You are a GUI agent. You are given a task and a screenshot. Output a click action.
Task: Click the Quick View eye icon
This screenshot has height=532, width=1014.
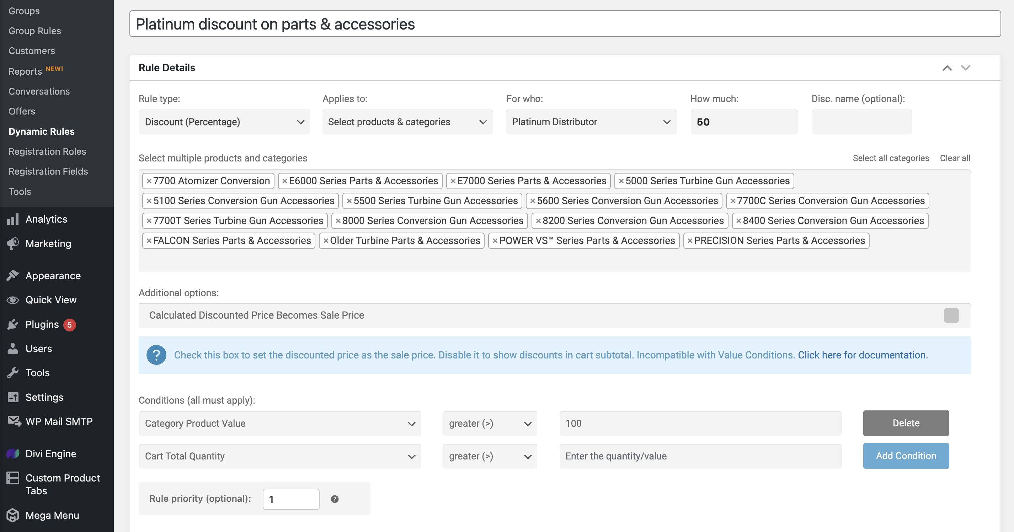12,300
